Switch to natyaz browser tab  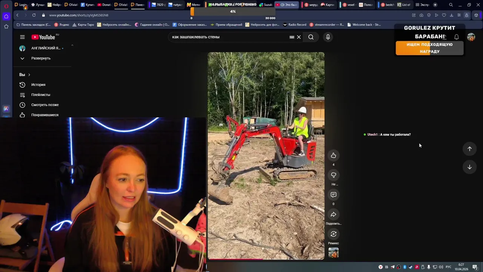[175, 5]
